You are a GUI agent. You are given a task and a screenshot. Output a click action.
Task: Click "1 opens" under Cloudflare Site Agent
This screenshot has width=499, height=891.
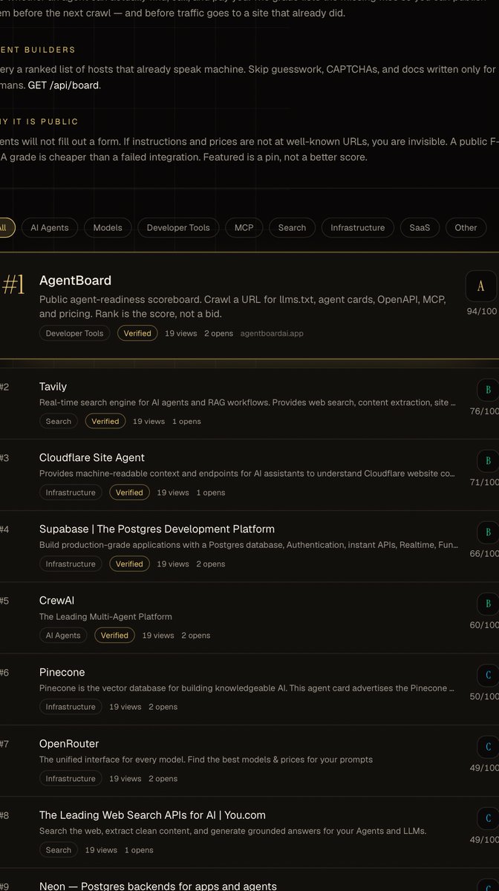[x=210, y=492]
